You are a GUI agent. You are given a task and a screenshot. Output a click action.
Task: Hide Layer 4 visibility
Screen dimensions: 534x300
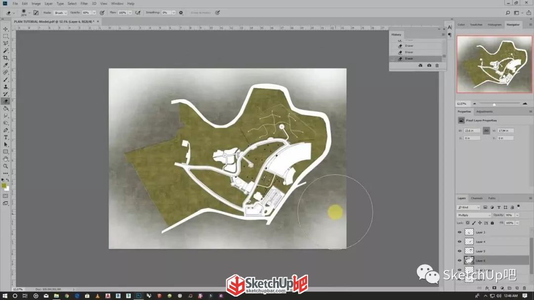pyautogui.click(x=459, y=242)
